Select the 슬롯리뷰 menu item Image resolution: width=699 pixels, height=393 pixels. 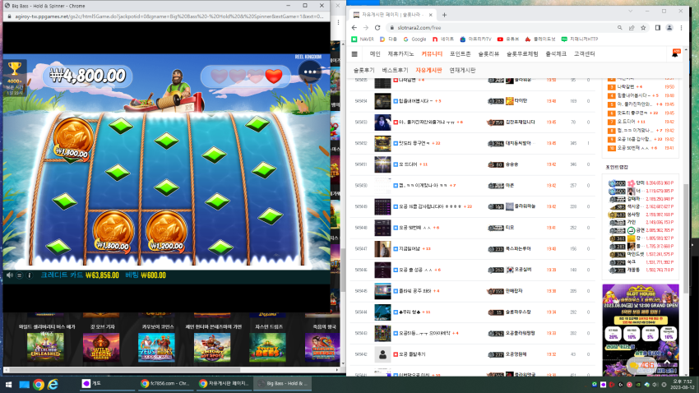[x=488, y=54]
